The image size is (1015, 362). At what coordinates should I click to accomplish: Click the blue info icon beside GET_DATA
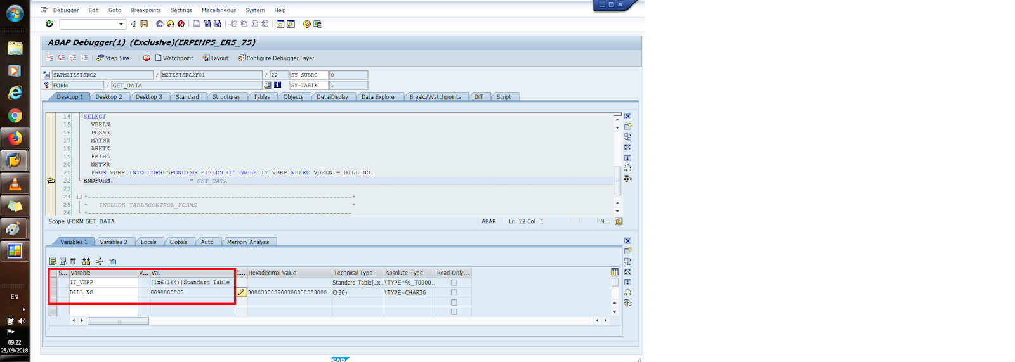click(x=277, y=85)
